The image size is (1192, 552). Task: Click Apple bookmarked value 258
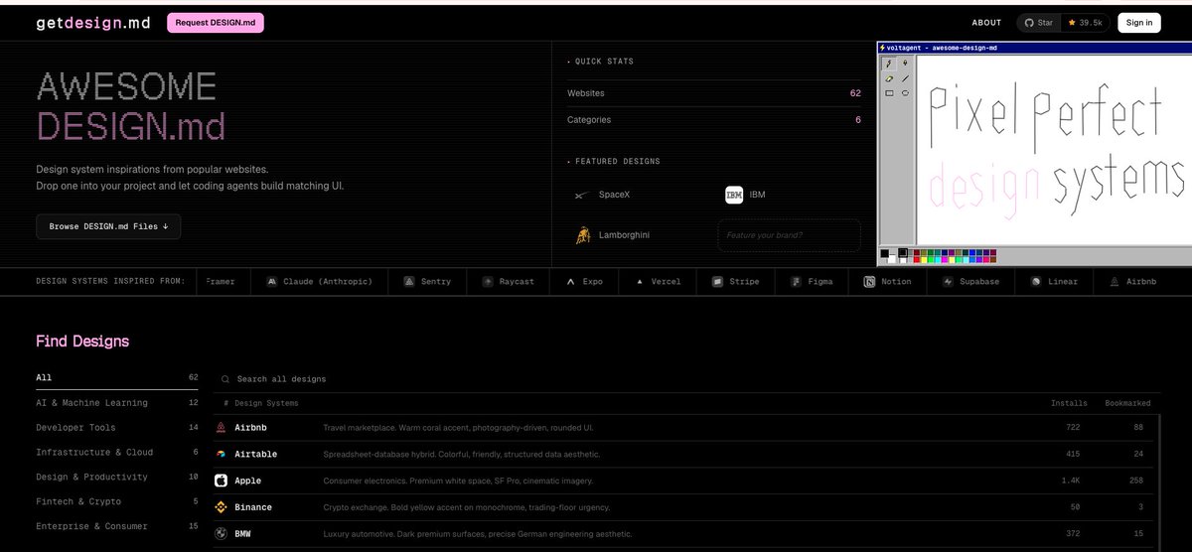1136,481
